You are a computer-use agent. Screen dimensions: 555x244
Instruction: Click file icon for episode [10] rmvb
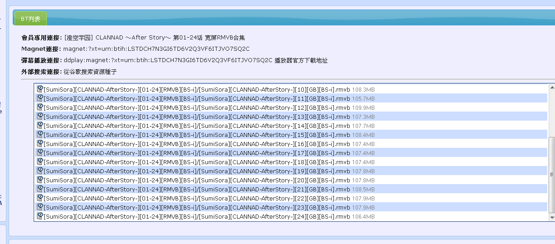coord(40,89)
